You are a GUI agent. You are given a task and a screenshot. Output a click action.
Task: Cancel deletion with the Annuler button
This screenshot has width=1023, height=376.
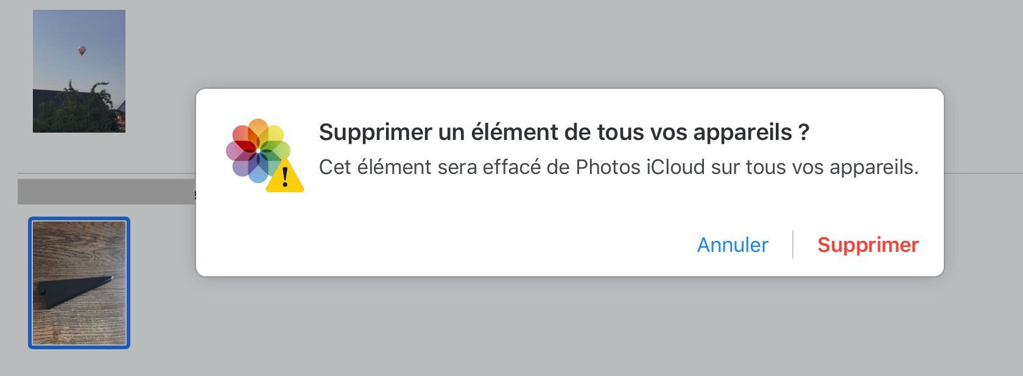click(x=733, y=245)
